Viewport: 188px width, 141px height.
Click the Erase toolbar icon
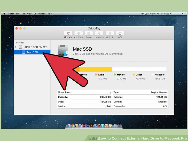click(89, 34)
